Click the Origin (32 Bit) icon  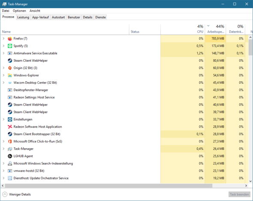pos(10,68)
